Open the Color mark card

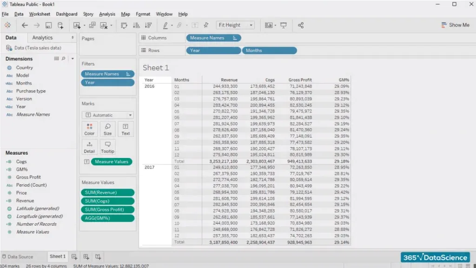click(89, 129)
